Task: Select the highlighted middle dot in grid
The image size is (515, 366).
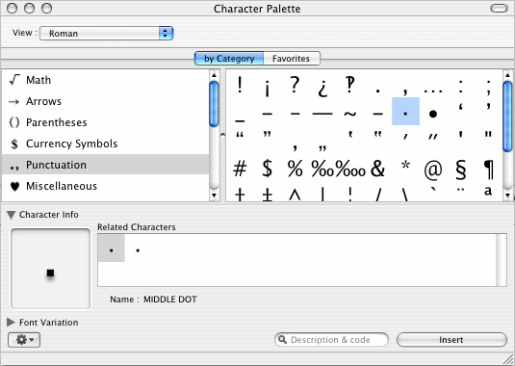Action: [x=405, y=111]
